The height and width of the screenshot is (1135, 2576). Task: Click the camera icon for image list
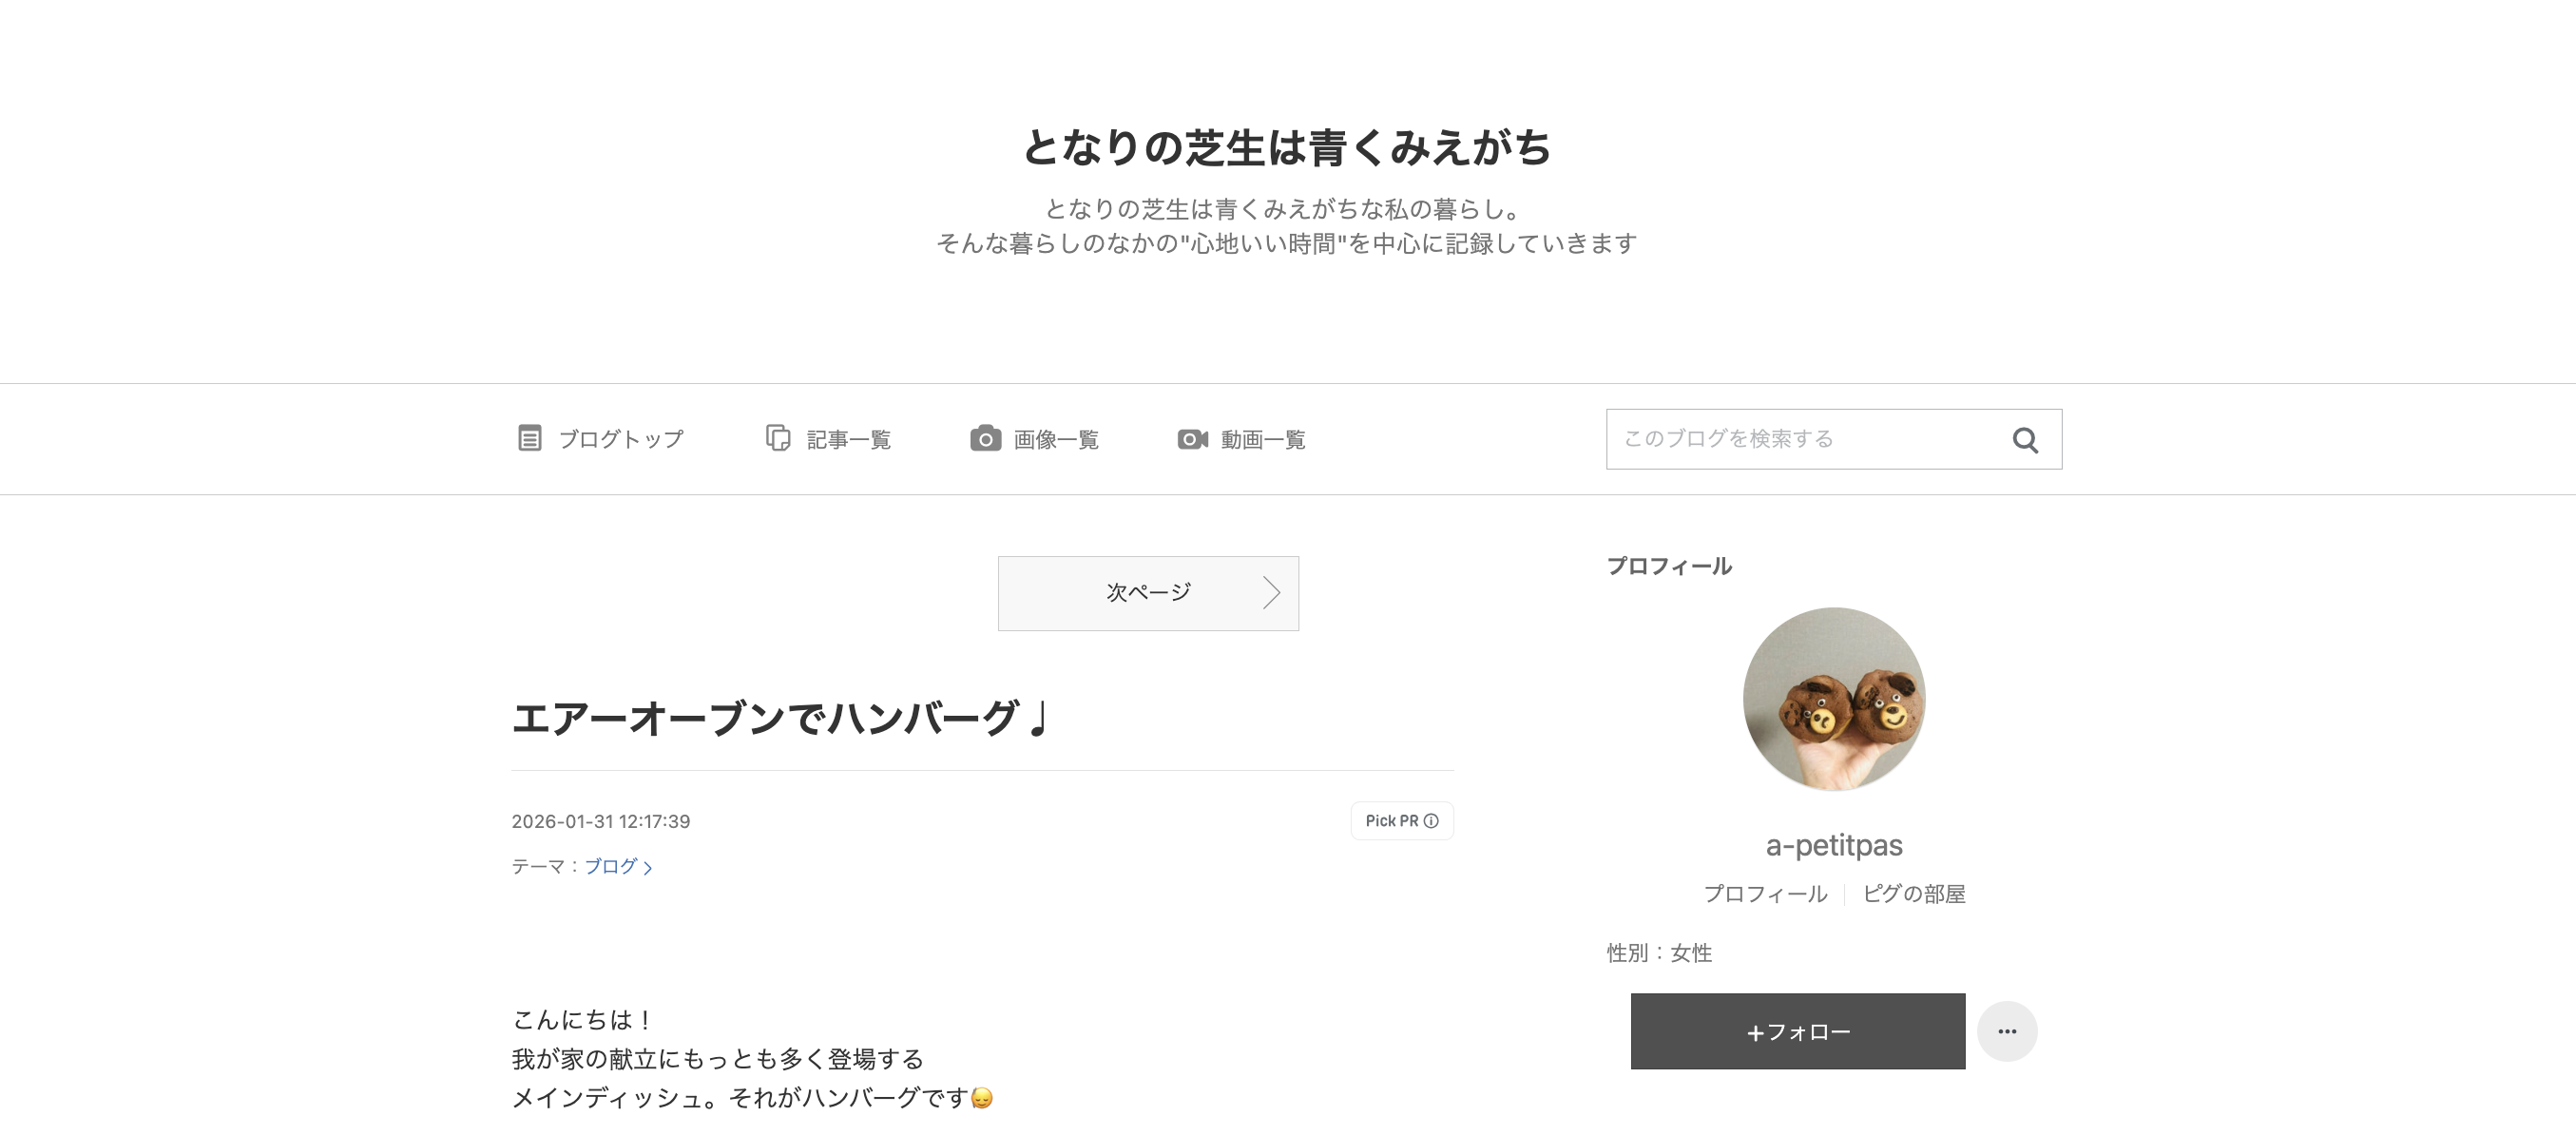(985, 438)
